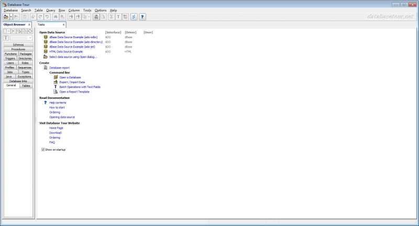This screenshot has width=419, height=226.
Task: Click the database icon beside ado-jet example
Action: (x=46, y=47)
